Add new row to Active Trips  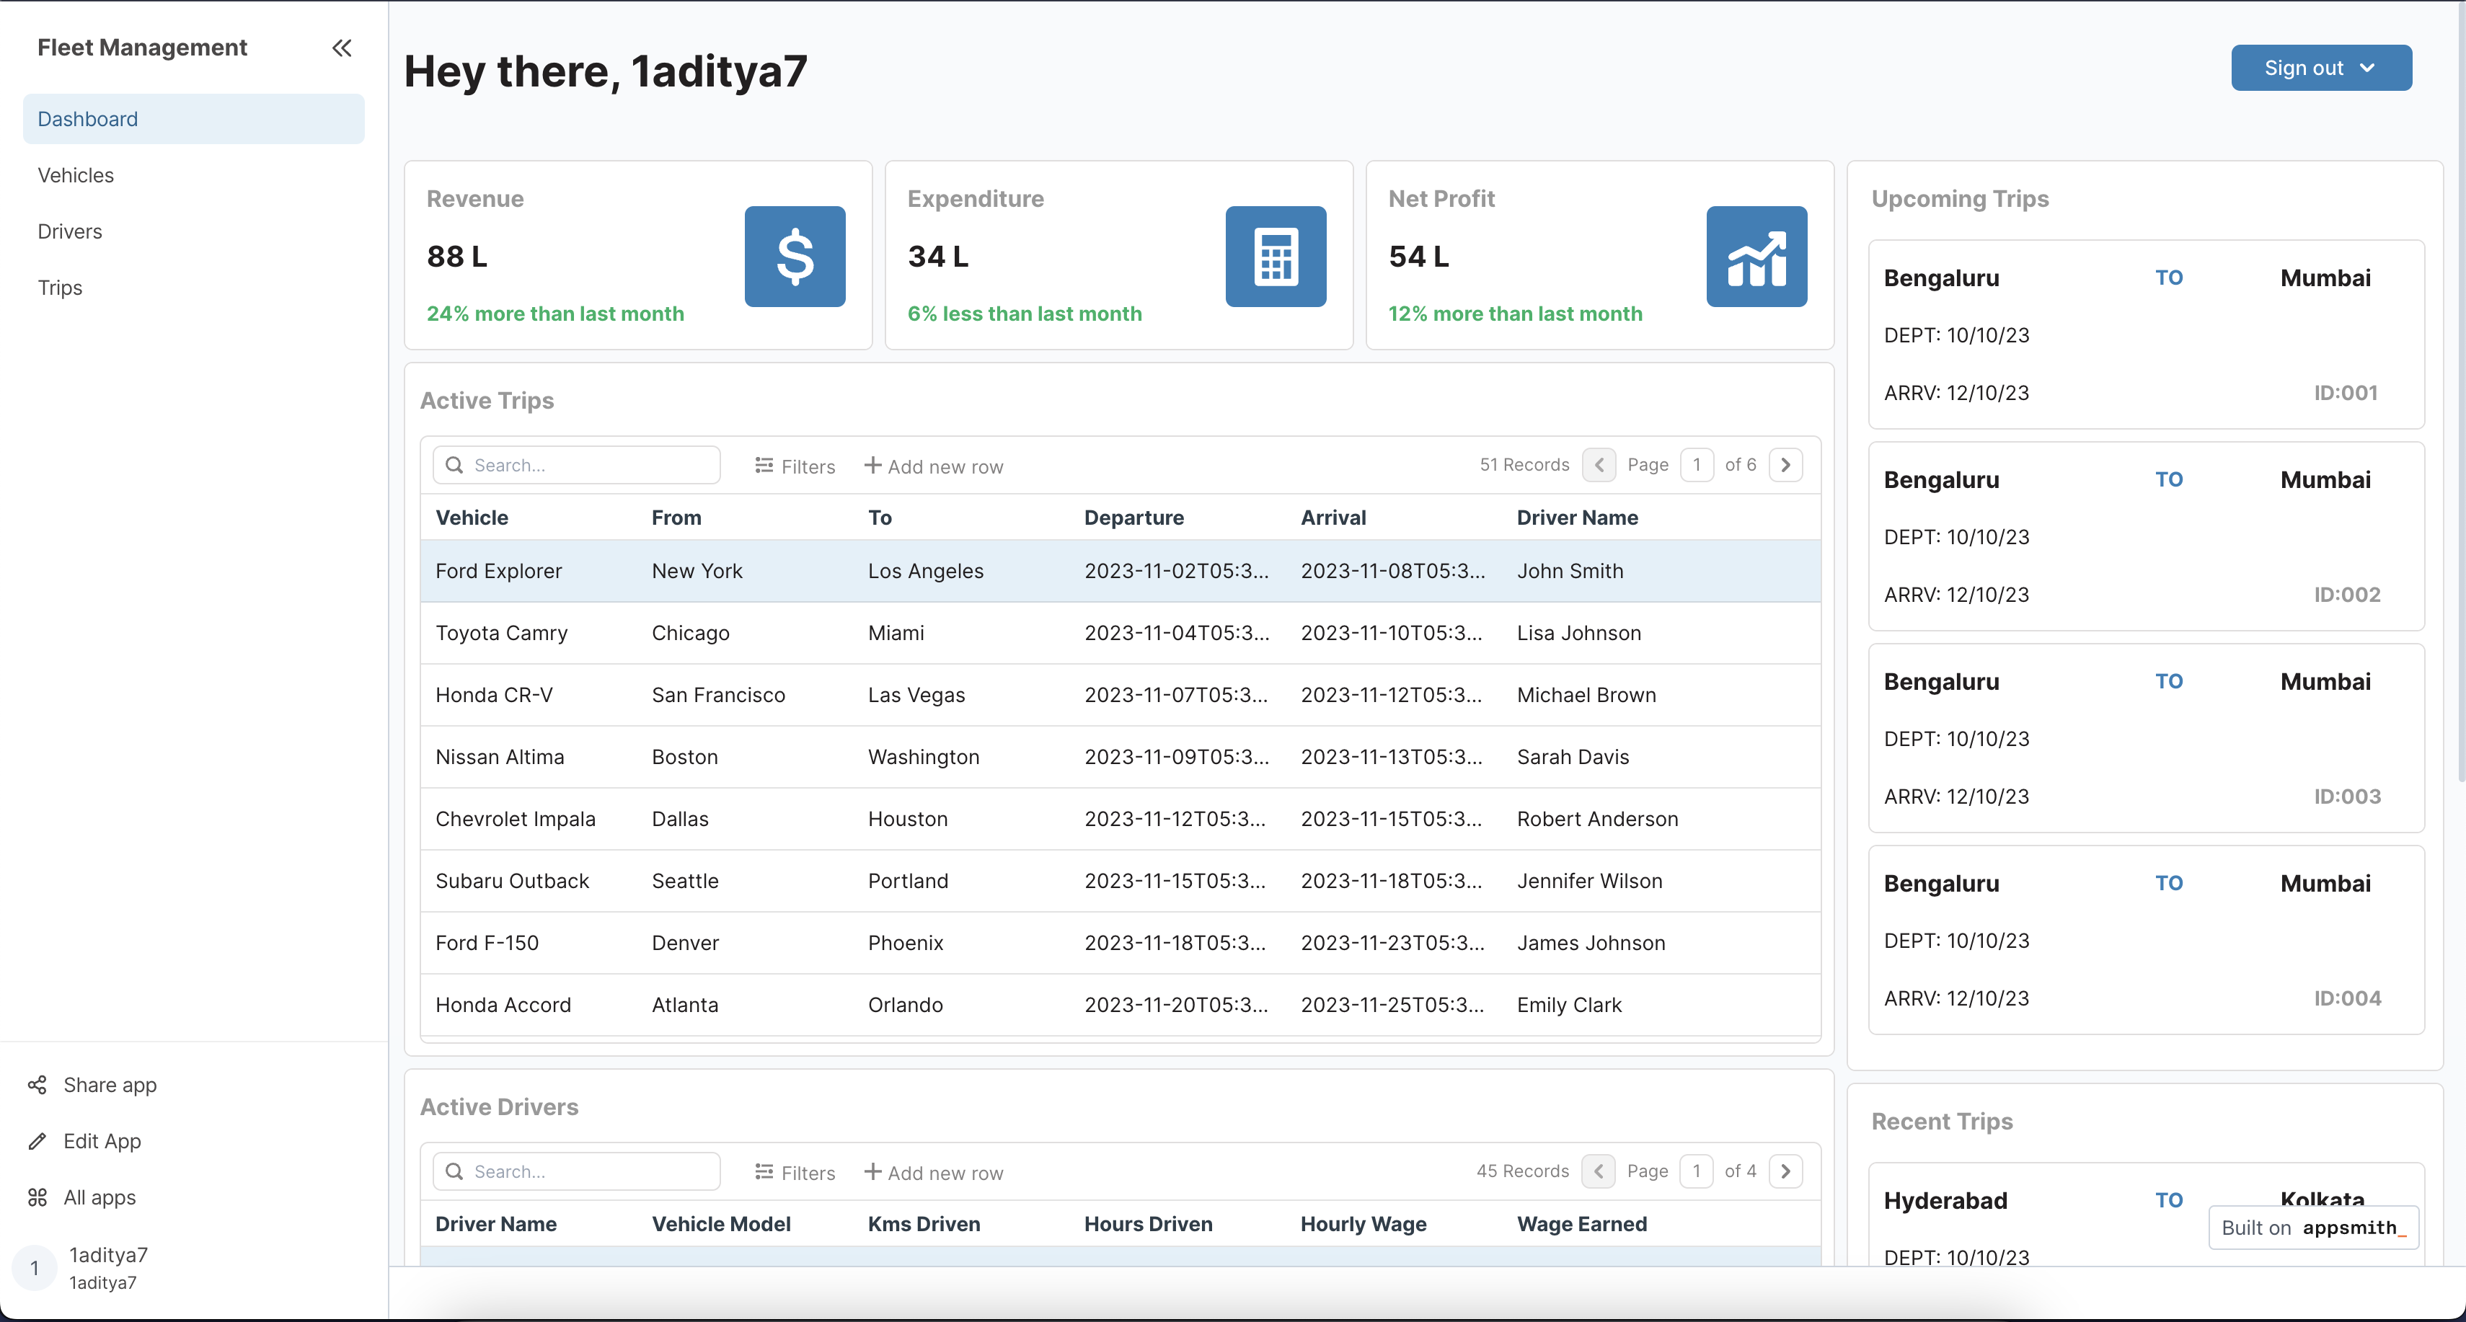[x=933, y=466]
